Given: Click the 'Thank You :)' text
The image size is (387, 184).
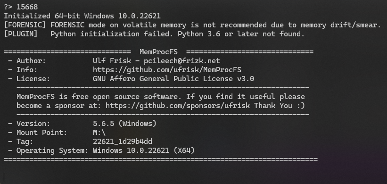Looking at the screenshot, I should point(280,106).
